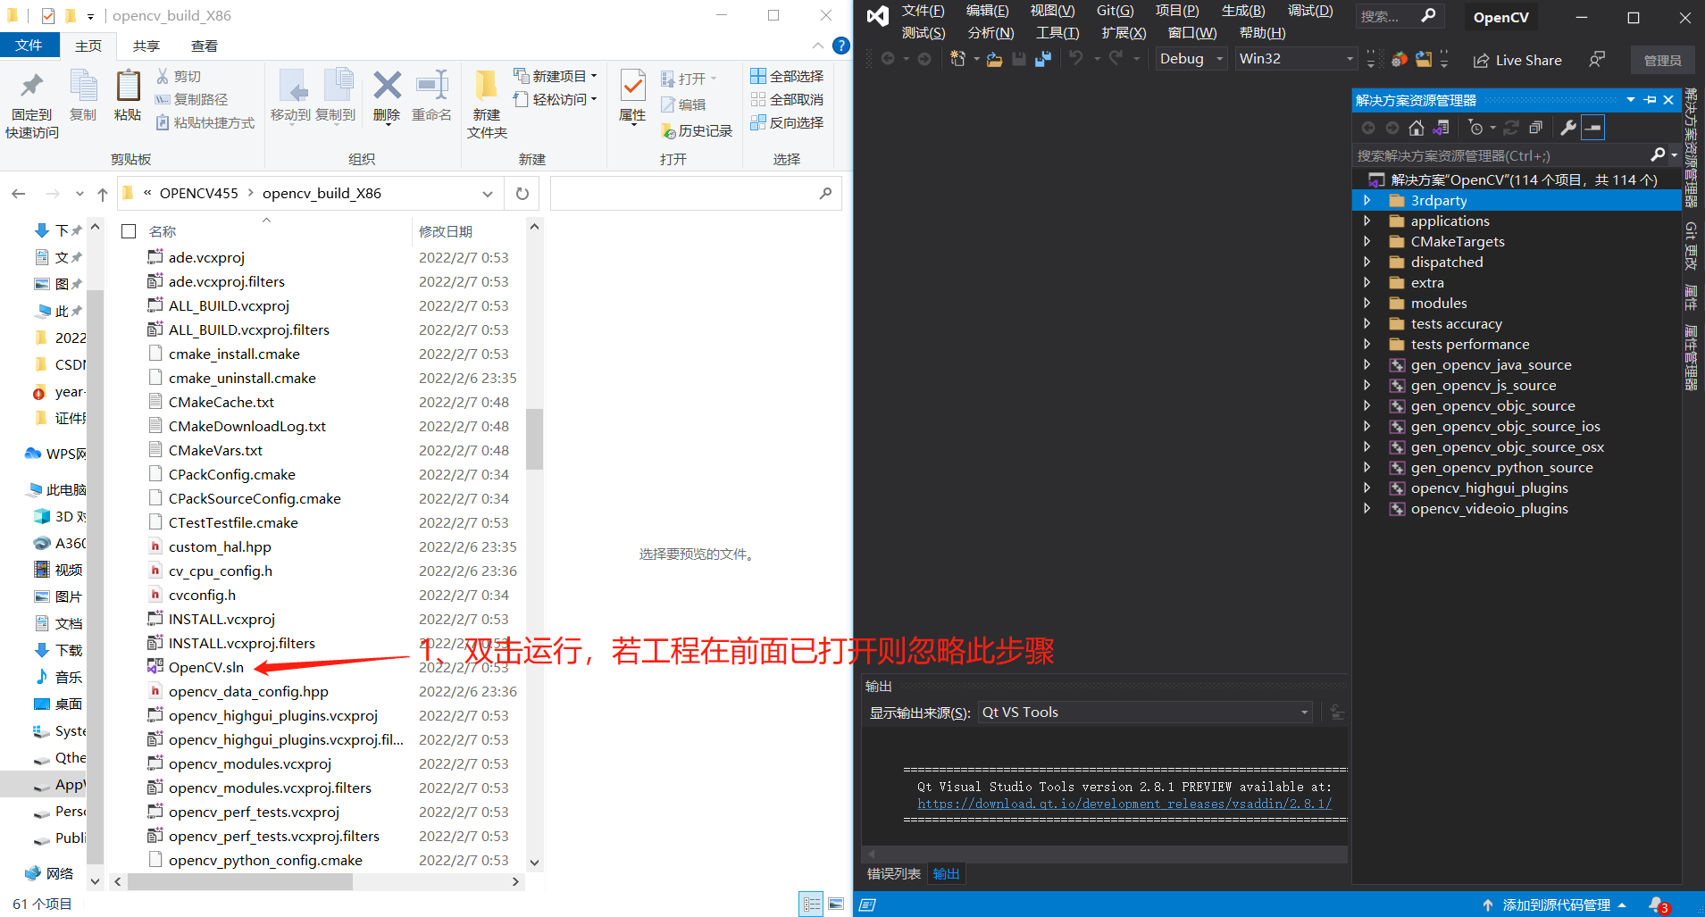Image resolution: width=1705 pixels, height=917 pixels.
Task: Click OPENCV455 in address breadcrumb
Action: (199, 194)
